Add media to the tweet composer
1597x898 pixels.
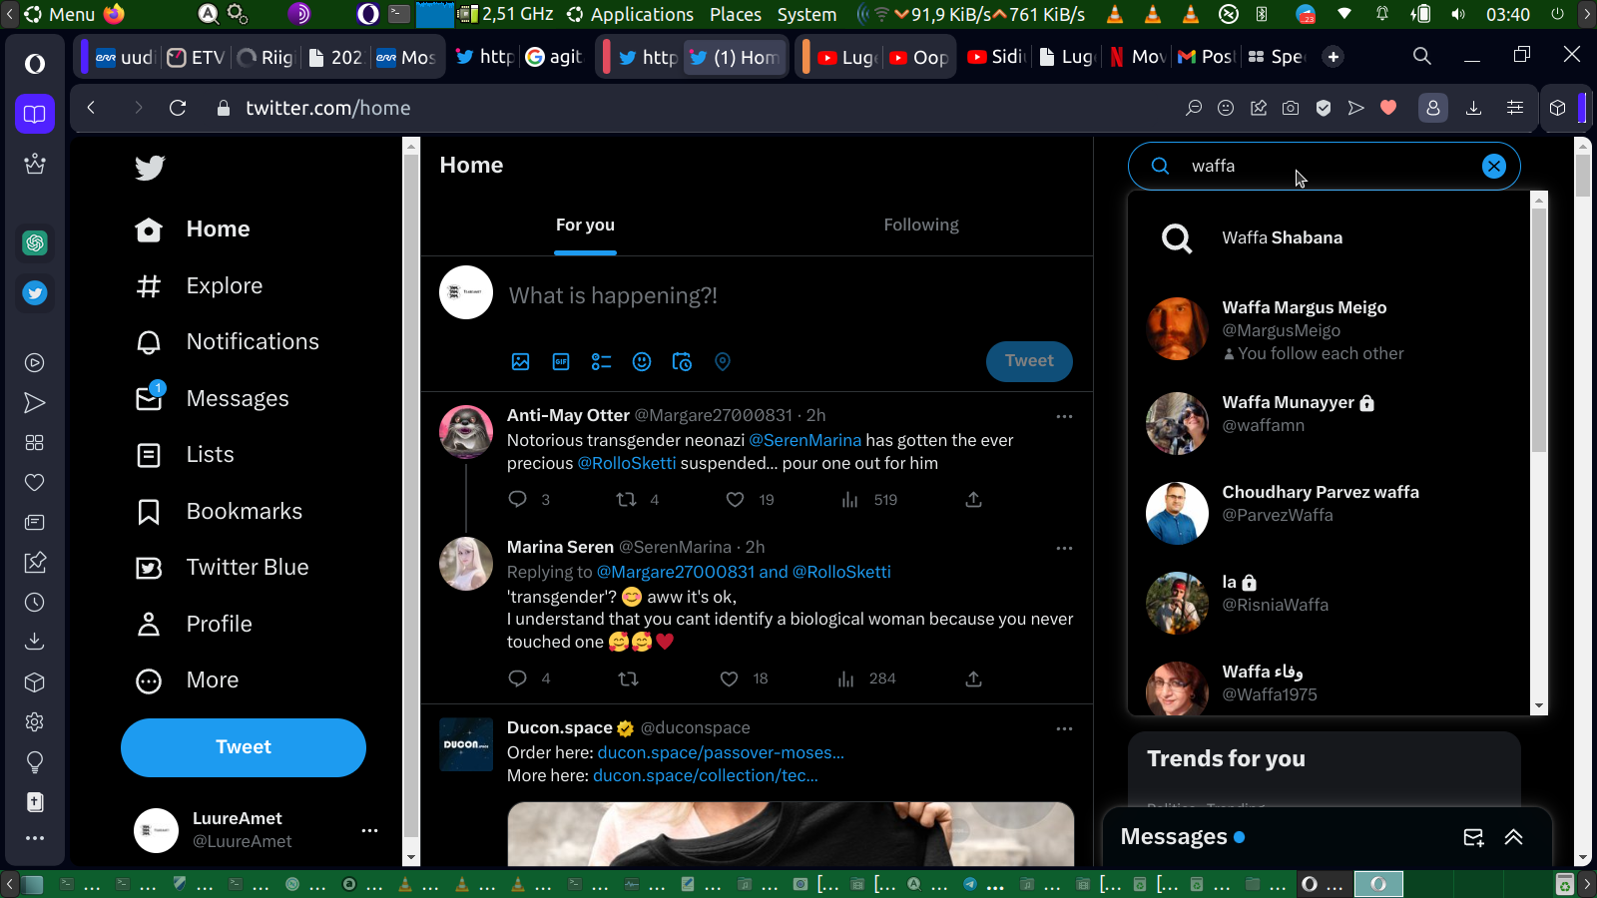521,361
